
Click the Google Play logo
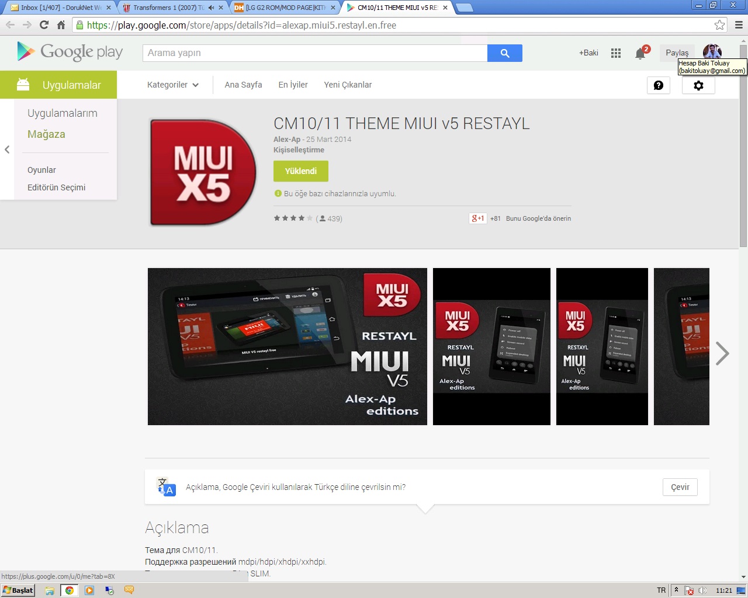coord(70,52)
